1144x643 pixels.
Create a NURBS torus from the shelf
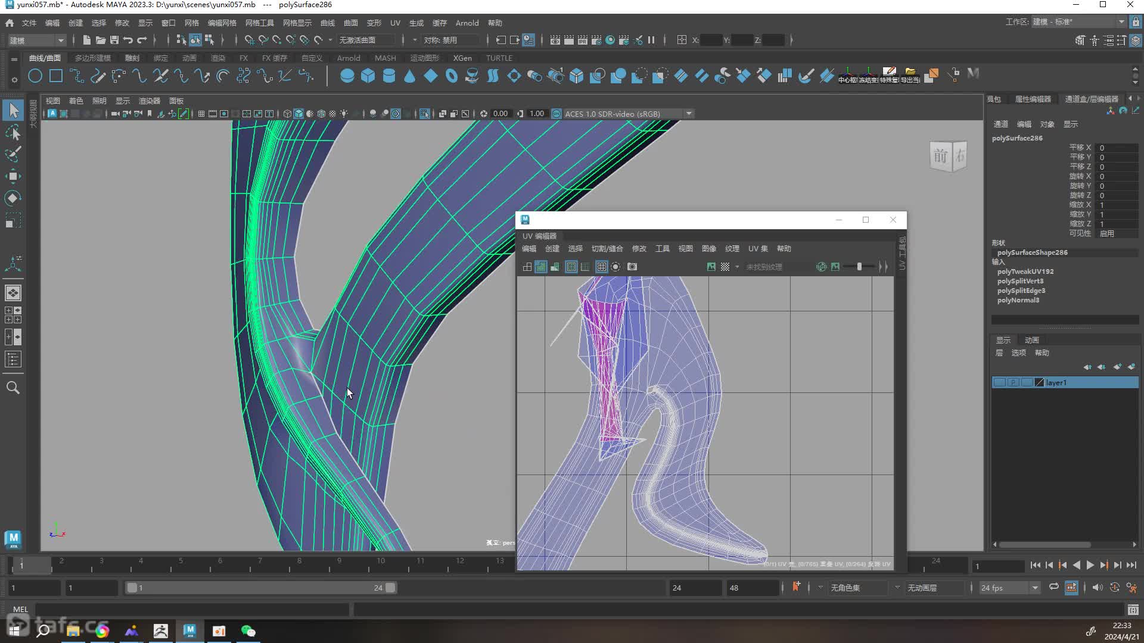[451, 76]
